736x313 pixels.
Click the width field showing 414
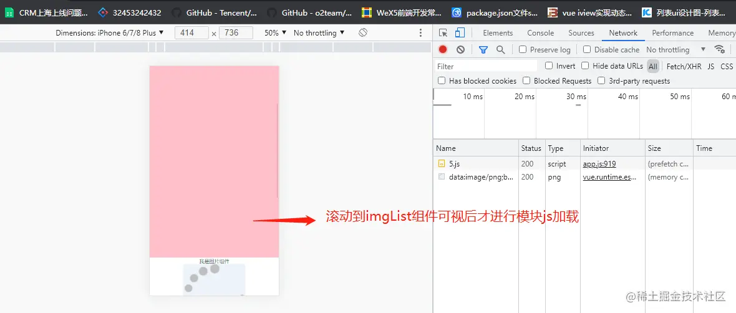[191, 33]
